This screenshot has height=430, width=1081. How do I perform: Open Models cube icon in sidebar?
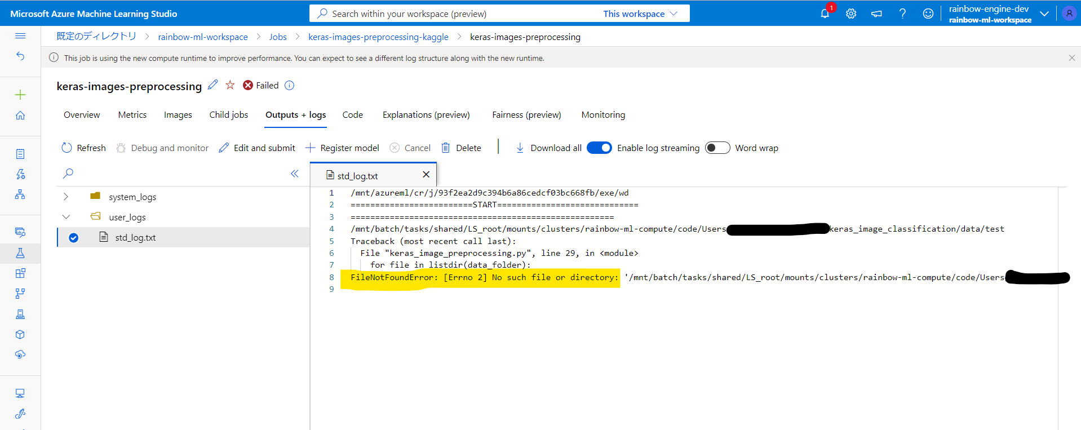tap(20, 334)
